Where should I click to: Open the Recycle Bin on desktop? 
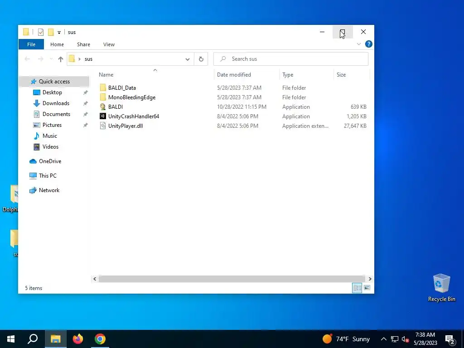pyautogui.click(x=441, y=288)
